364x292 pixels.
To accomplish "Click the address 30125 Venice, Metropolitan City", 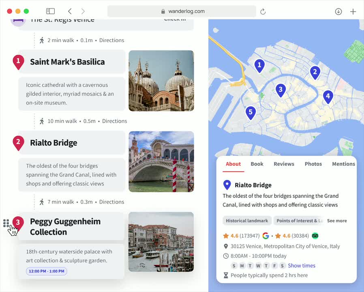I will click(x=285, y=246).
